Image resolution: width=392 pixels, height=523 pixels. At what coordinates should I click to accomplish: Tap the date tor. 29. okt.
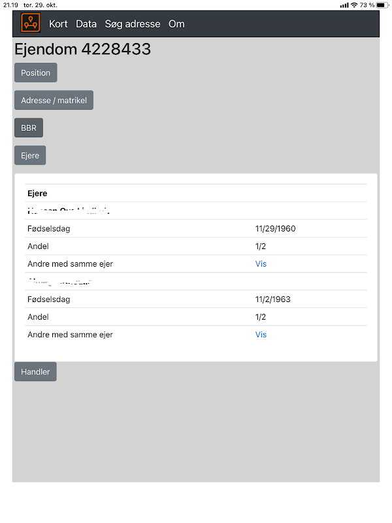point(41,5)
